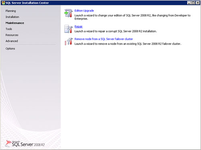
Task: Select the Maintenance section
Action: point(15,23)
